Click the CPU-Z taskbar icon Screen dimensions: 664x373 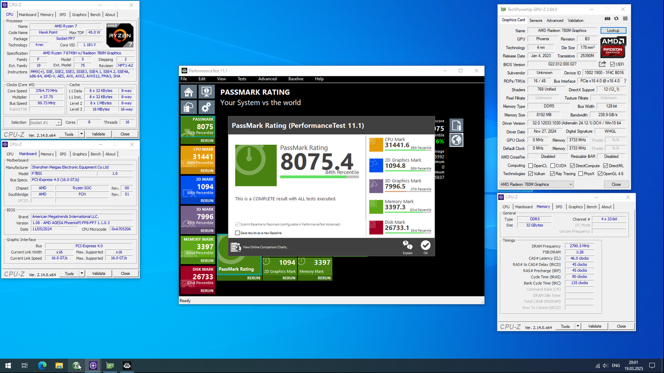[93, 365]
